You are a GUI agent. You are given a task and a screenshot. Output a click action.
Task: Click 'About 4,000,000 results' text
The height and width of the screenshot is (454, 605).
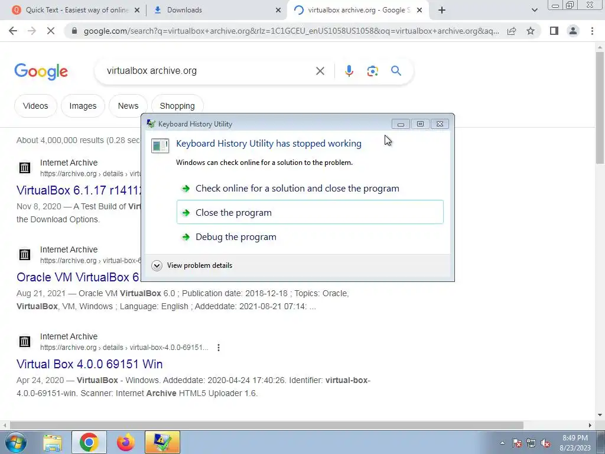tap(60, 141)
